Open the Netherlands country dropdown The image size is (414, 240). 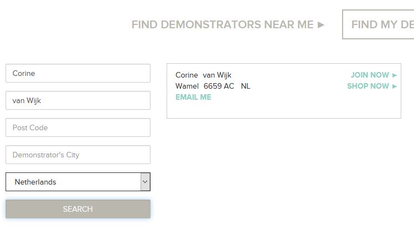click(x=73, y=182)
